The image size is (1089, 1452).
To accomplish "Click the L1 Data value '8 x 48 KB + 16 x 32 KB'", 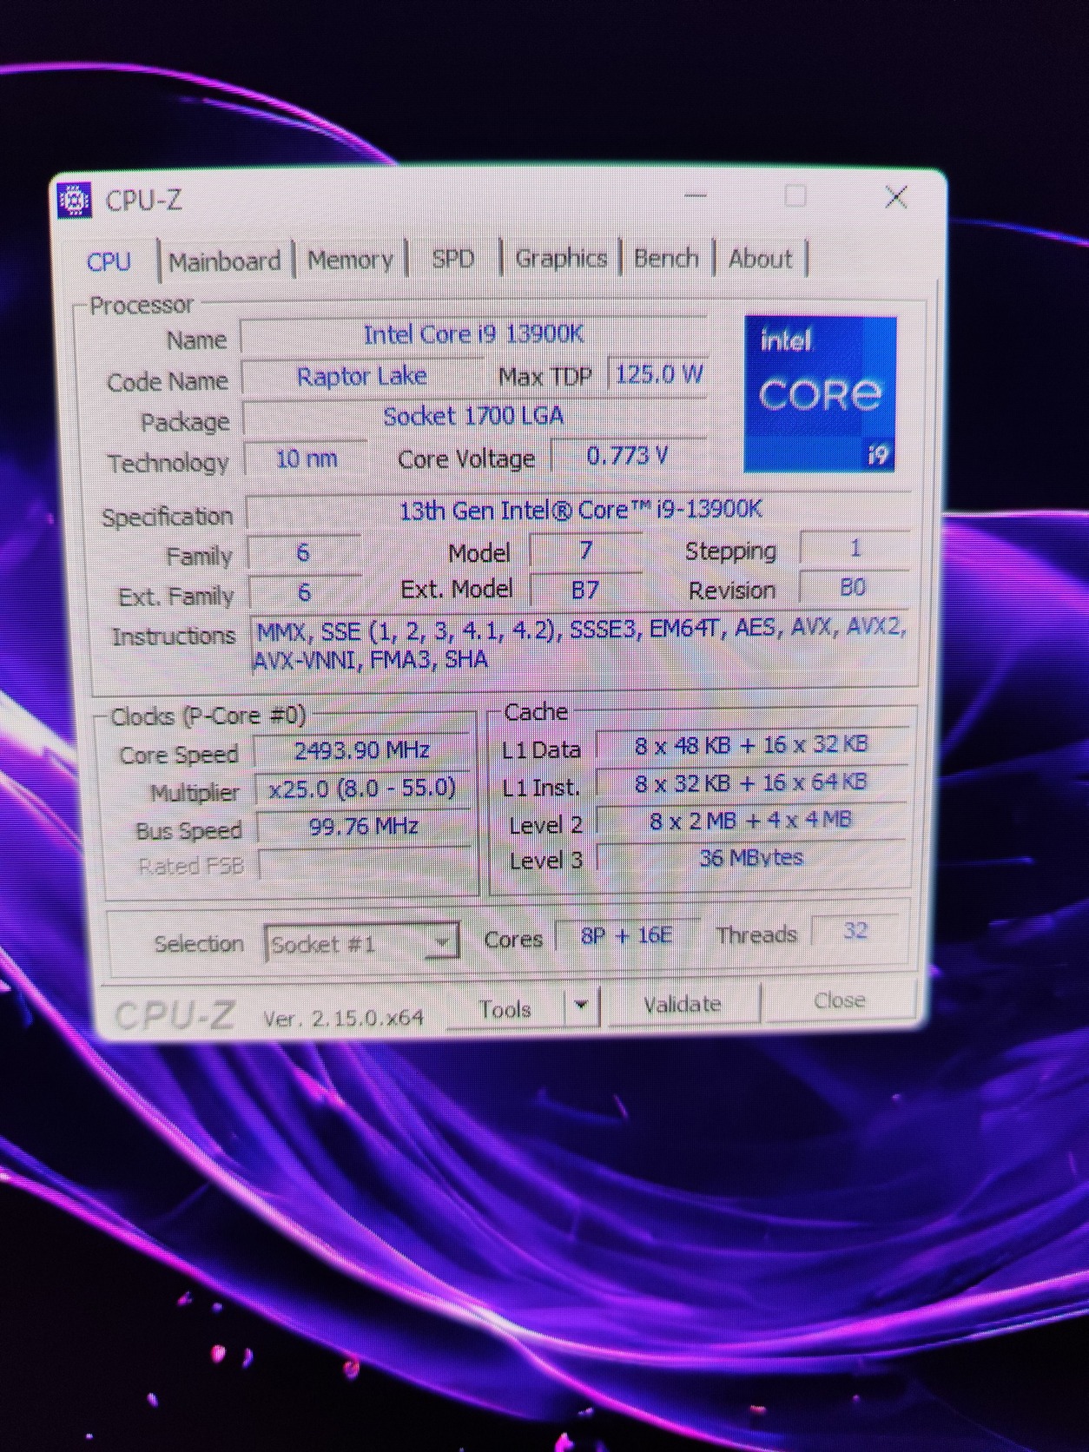I will pos(751,745).
